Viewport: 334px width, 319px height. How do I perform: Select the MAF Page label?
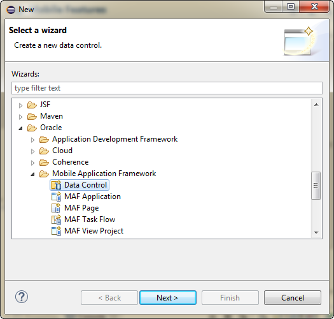(x=81, y=208)
